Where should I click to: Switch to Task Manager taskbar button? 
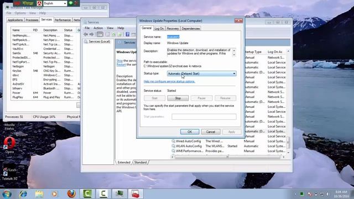[x=119, y=194]
